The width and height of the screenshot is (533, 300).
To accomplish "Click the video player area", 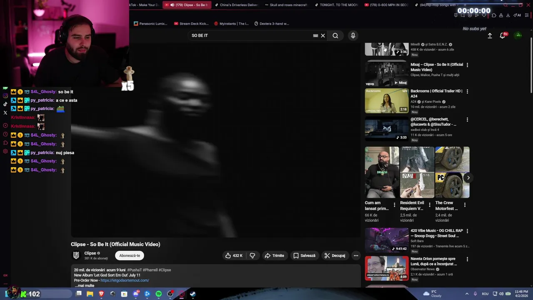I will pos(216,140).
